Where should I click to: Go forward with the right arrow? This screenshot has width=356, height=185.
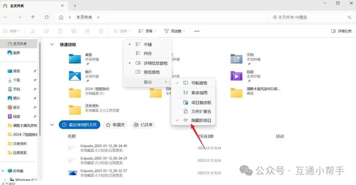click(19, 17)
